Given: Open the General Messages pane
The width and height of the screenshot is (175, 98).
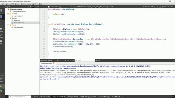Looking at the screenshot, I should 104,97.
